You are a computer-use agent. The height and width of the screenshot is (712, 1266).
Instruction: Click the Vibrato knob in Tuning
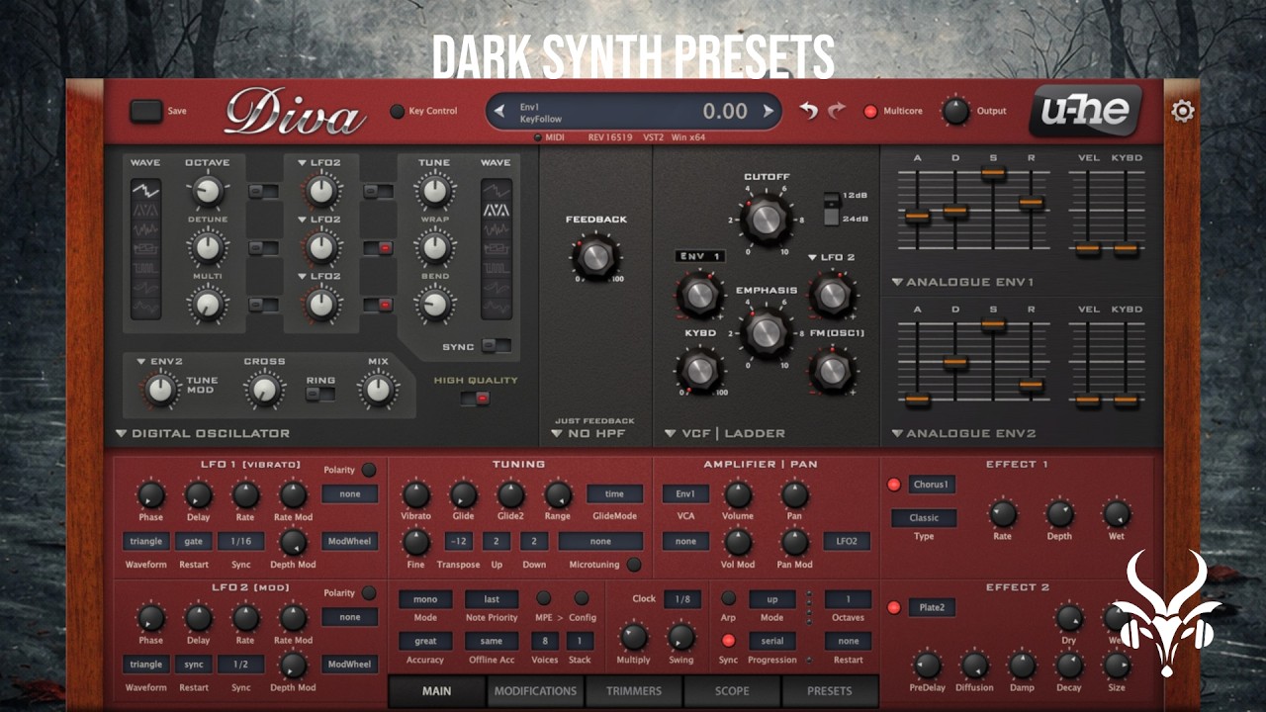pos(416,495)
